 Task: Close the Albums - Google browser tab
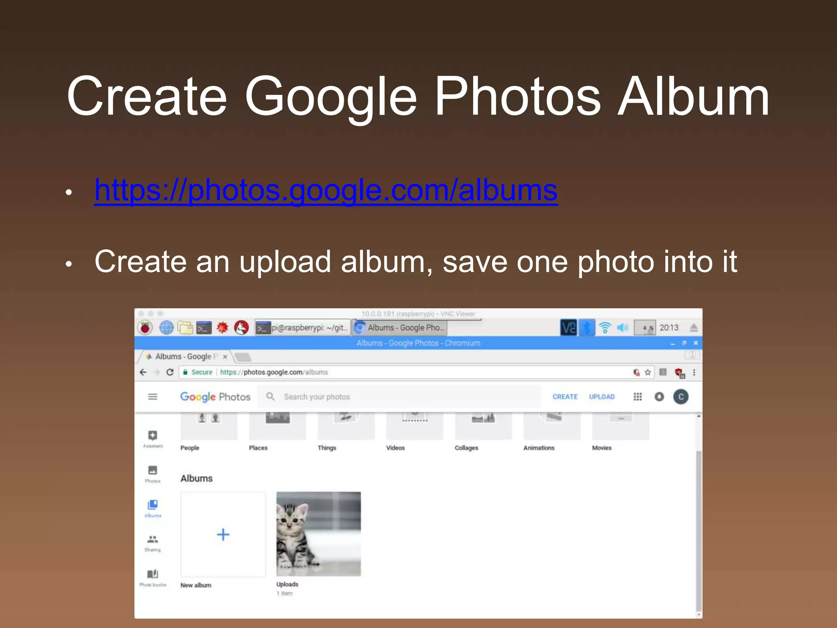[x=225, y=357]
